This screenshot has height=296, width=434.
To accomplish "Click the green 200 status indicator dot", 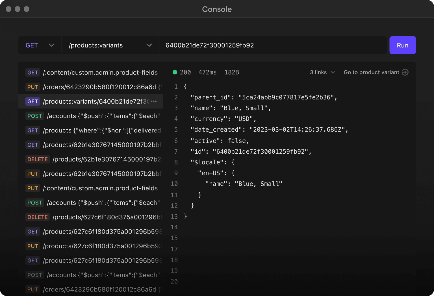I will click(175, 72).
